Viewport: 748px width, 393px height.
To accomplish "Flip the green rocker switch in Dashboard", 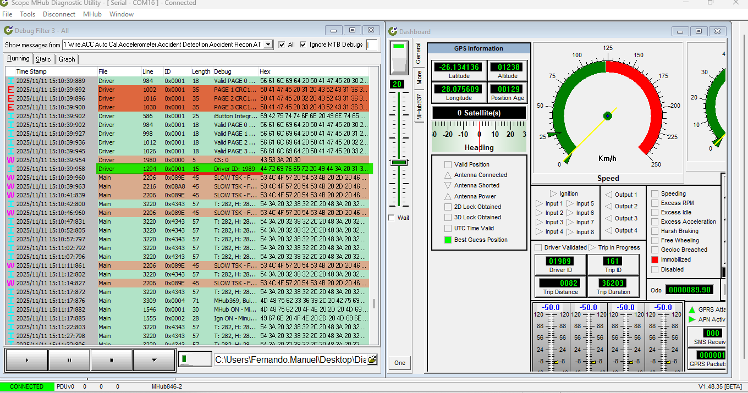I will 399,58.
